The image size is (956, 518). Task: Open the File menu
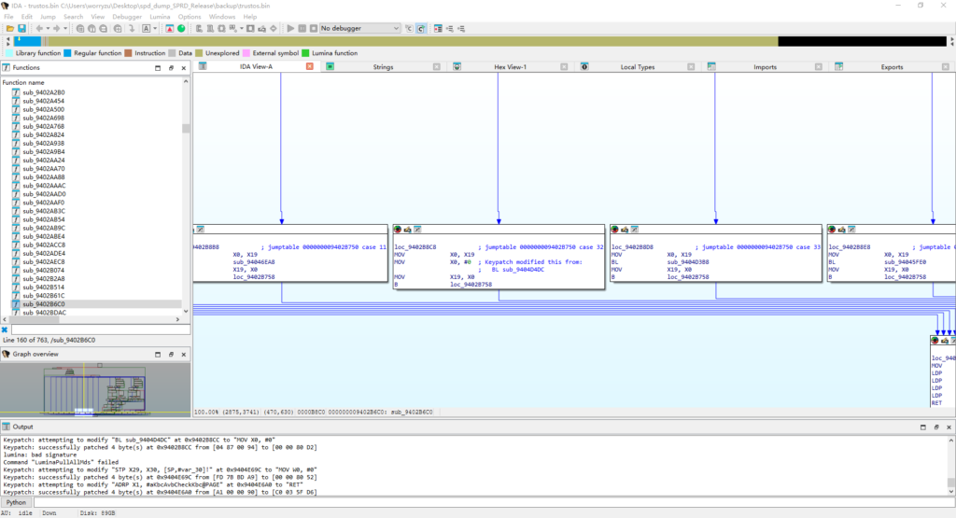click(8, 17)
